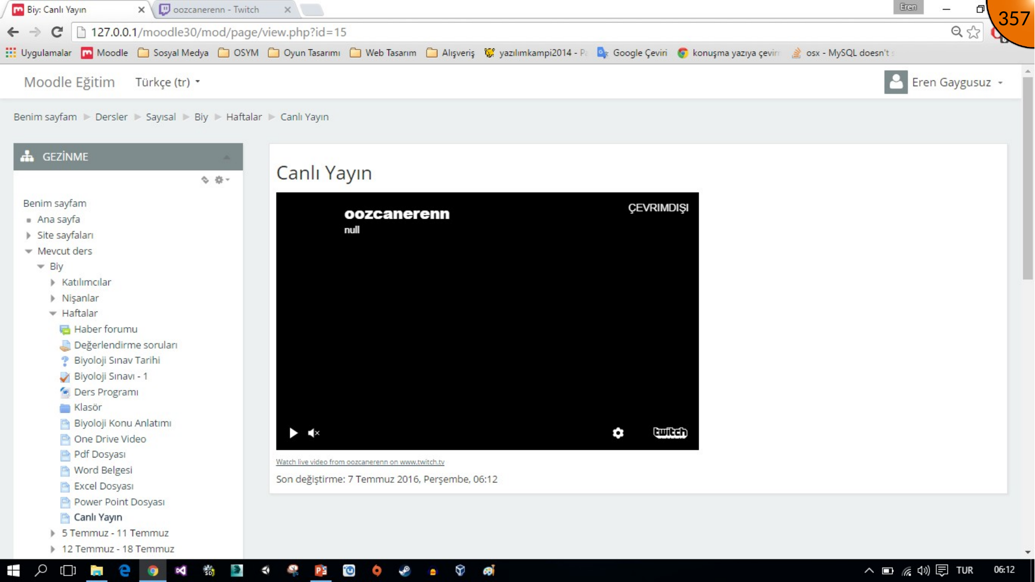Expand Site sayfaları tree node
Screen dimensions: 1035x582
tap(29, 235)
